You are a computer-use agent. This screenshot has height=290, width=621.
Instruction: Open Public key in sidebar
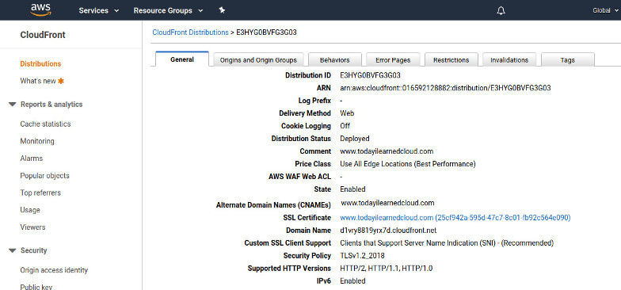click(36, 287)
